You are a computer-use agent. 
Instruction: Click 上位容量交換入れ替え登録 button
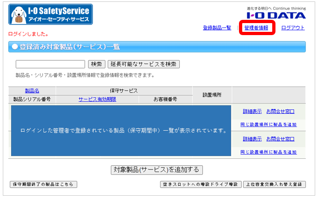point(274,184)
